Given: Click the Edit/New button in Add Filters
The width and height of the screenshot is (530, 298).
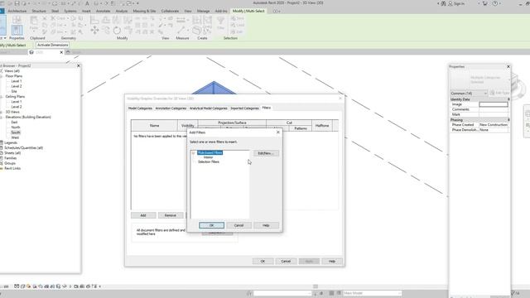Looking at the screenshot, I should [x=266, y=153].
